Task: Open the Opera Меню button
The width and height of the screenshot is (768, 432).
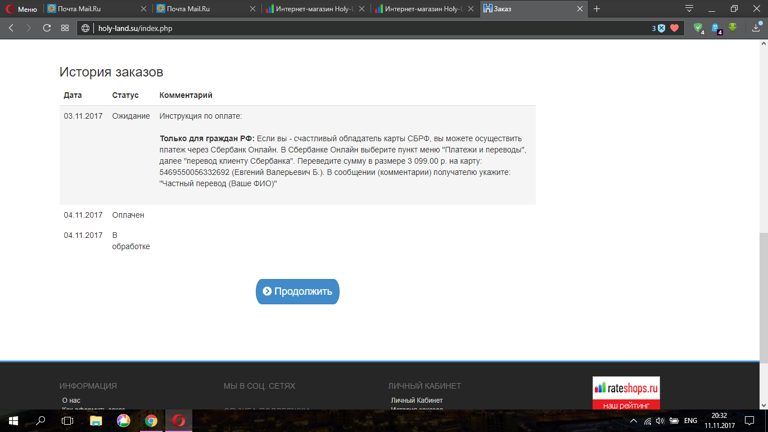Action: point(21,9)
